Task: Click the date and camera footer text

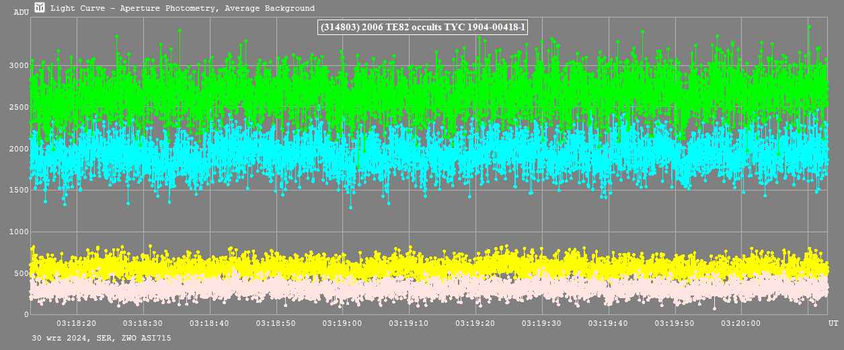Action: pyautogui.click(x=101, y=338)
